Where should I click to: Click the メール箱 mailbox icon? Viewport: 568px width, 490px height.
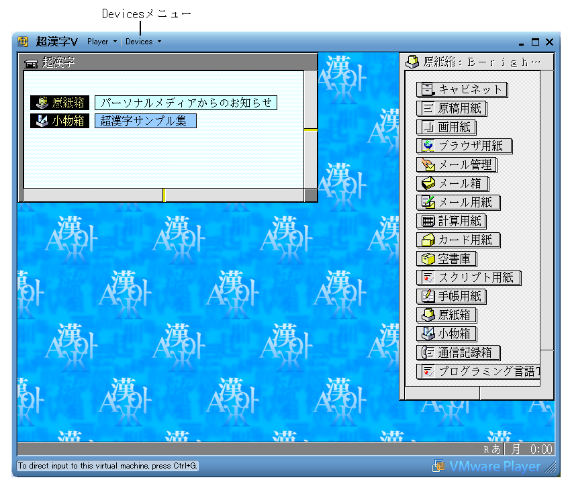[427, 184]
